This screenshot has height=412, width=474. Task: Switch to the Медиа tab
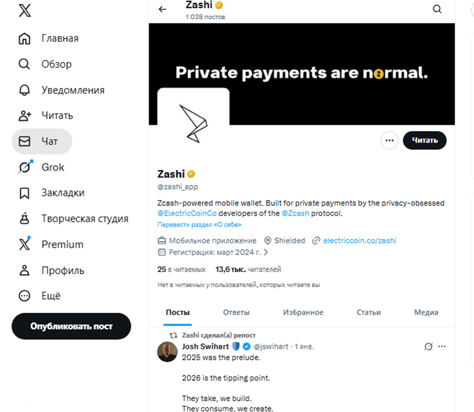point(426,312)
